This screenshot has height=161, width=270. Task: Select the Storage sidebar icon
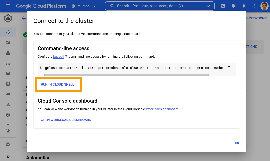8,83
